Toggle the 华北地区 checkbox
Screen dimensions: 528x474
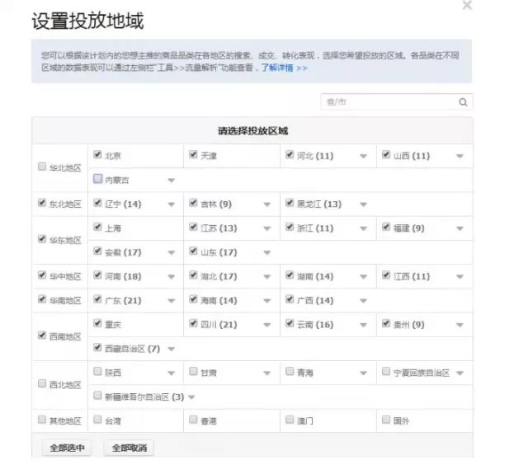[42, 167]
